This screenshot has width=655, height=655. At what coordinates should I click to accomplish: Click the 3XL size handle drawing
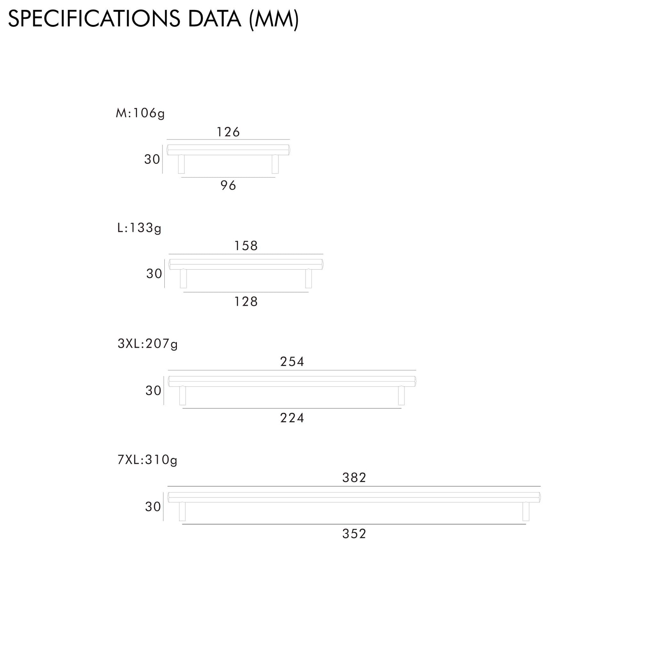coord(292,382)
